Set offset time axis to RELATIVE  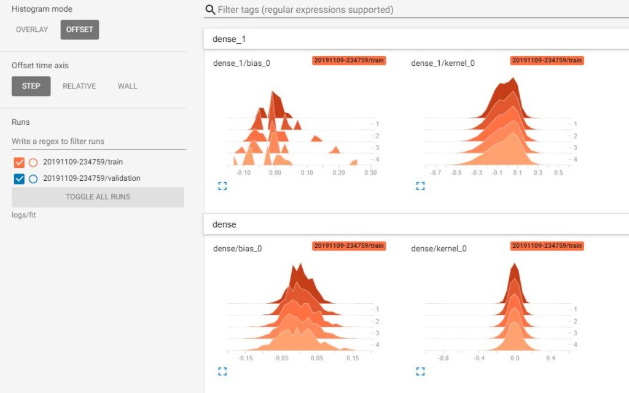pos(79,86)
